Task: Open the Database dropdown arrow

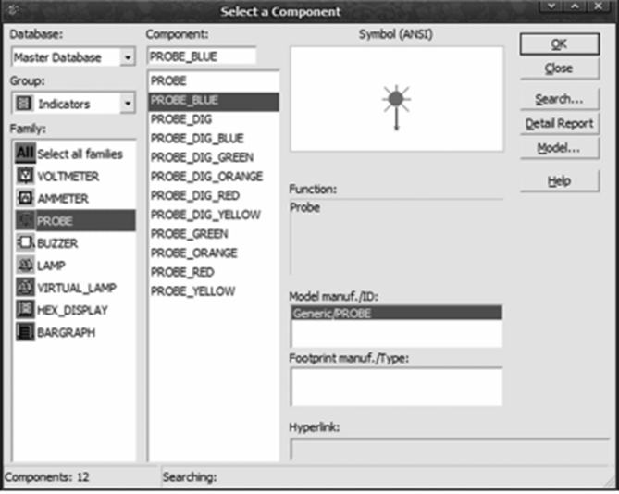Action: click(127, 57)
